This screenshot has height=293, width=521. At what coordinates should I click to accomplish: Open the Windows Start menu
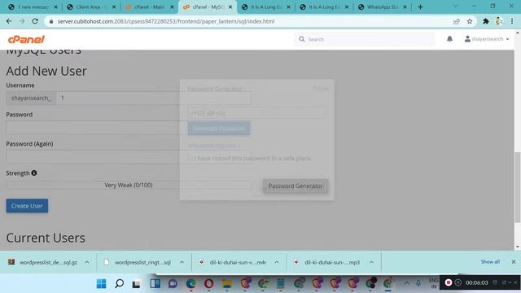101,283
